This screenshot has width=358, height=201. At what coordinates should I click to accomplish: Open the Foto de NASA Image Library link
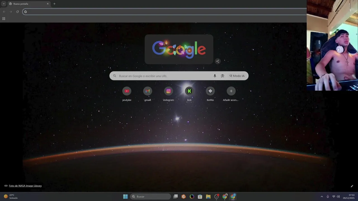pos(25,186)
